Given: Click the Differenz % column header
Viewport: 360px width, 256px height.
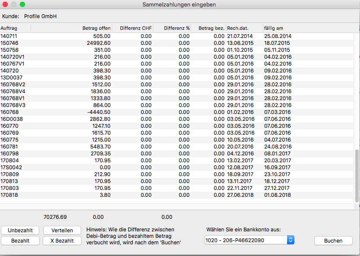Looking at the screenshot, I should click(x=172, y=28).
